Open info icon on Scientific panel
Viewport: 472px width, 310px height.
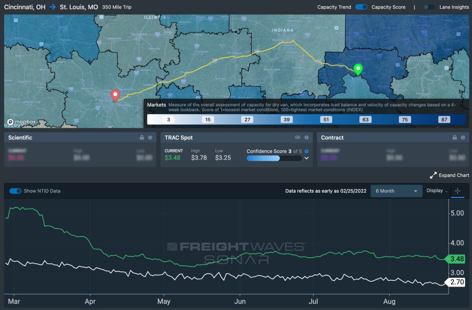[x=150, y=138]
